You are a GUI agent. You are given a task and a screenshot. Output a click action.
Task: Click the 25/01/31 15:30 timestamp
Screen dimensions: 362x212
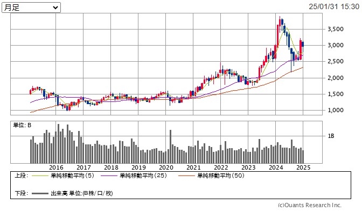pyautogui.click(x=334, y=6)
